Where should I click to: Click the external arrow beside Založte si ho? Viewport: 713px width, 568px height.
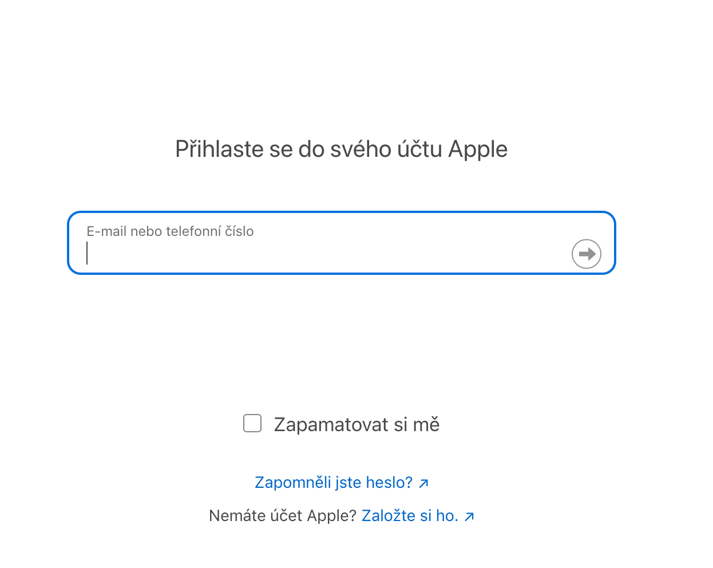point(469,517)
